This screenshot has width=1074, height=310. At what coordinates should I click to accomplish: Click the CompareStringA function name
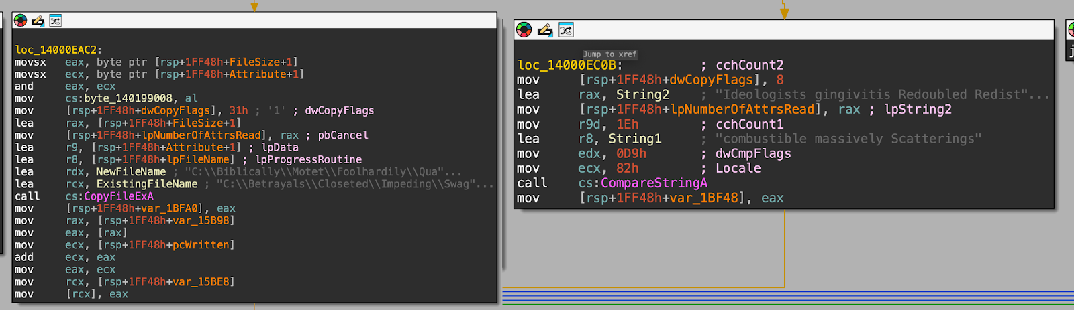[654, 183]
